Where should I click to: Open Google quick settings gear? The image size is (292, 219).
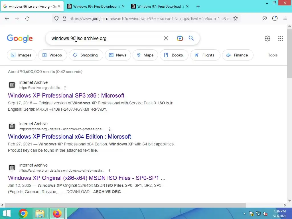(267, 38)
